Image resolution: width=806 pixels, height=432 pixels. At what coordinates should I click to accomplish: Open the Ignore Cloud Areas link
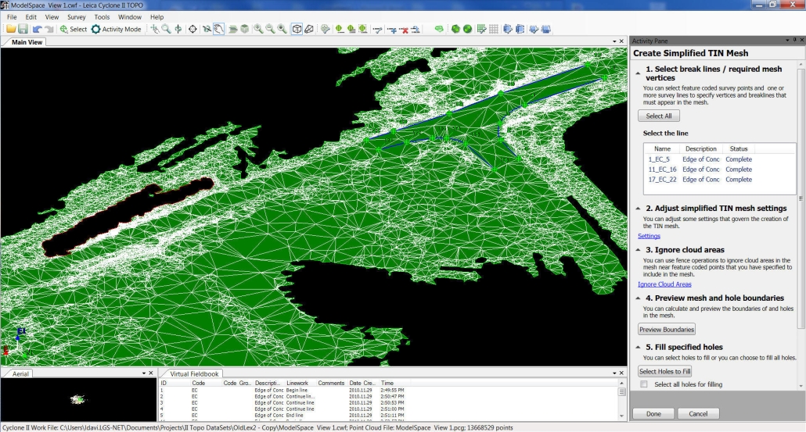click(x=664, y=284)
